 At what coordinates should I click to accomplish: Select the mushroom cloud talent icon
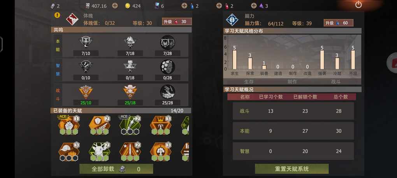tap(160, 152)
